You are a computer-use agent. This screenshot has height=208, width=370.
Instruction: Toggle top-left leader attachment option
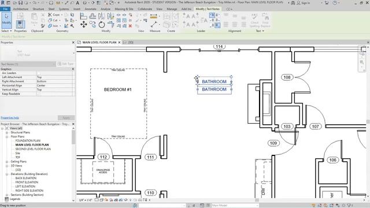click(x=212, y=15)
